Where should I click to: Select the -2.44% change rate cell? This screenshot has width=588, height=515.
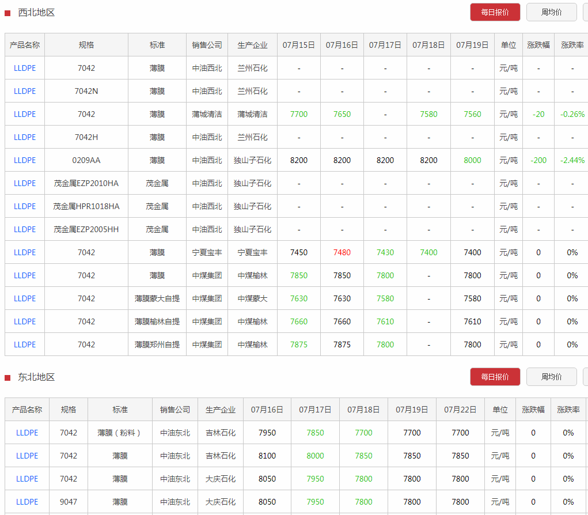572,160
